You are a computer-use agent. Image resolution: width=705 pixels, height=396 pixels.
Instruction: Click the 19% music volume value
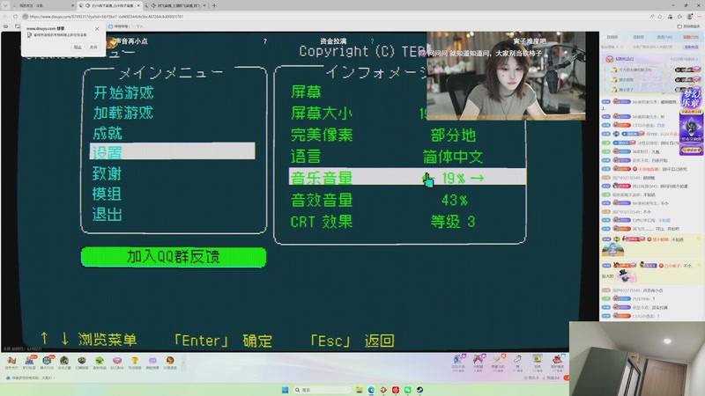(453, 179)
